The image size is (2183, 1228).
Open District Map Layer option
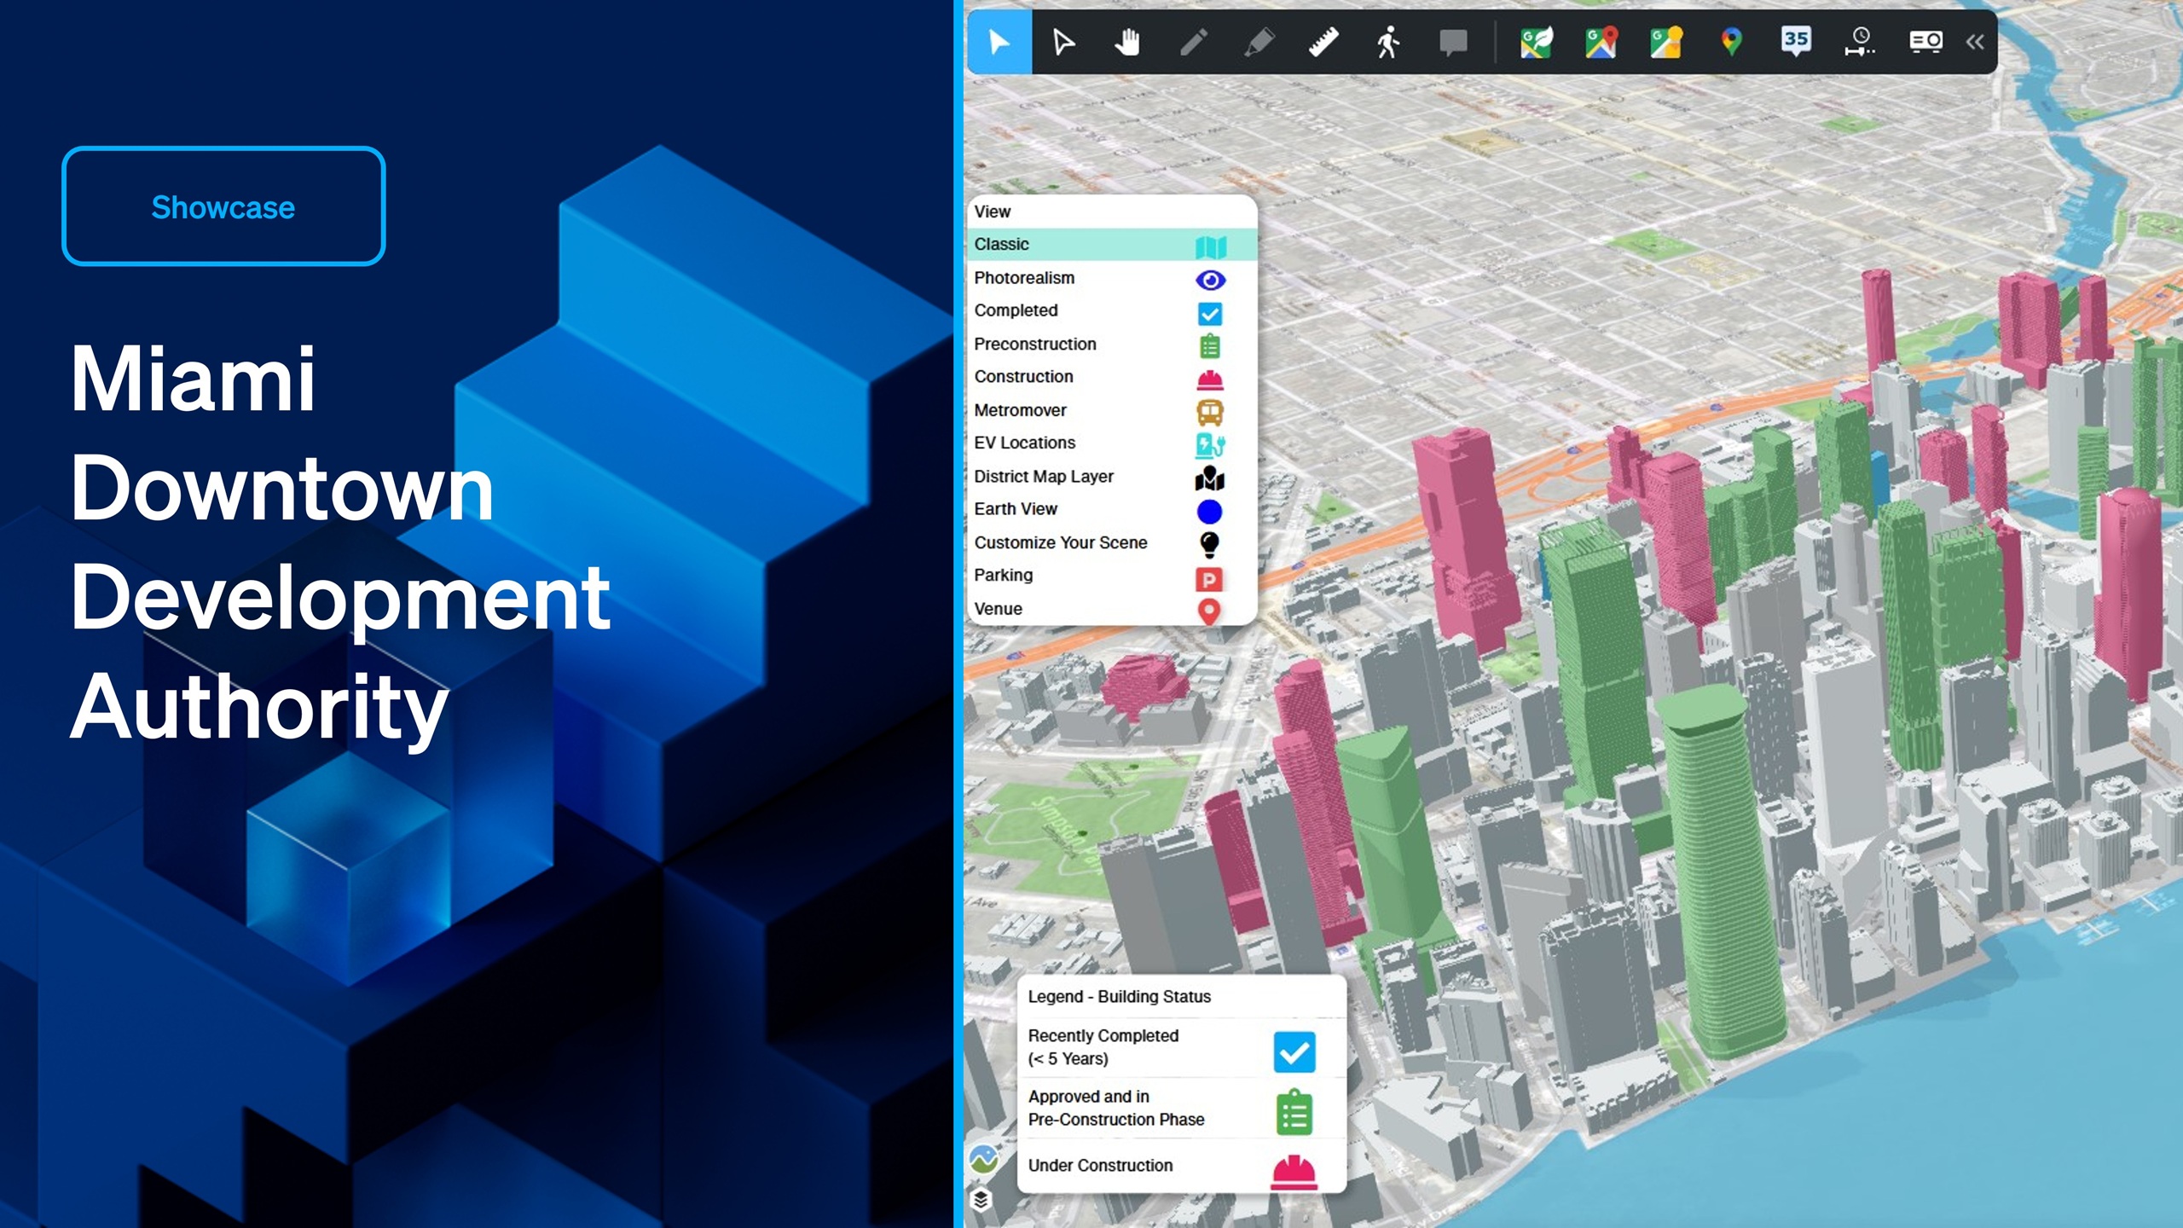pyautogui.click(x=1112, y=477)
